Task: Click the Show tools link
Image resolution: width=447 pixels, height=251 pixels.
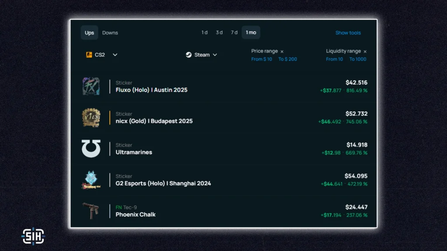Action: (348, 33)
